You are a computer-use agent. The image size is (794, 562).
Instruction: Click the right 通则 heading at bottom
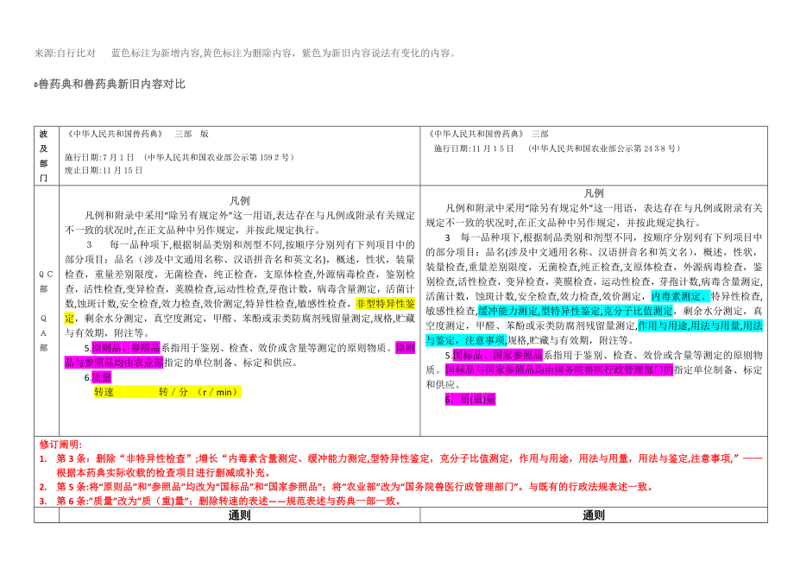(x=594, y=515)
